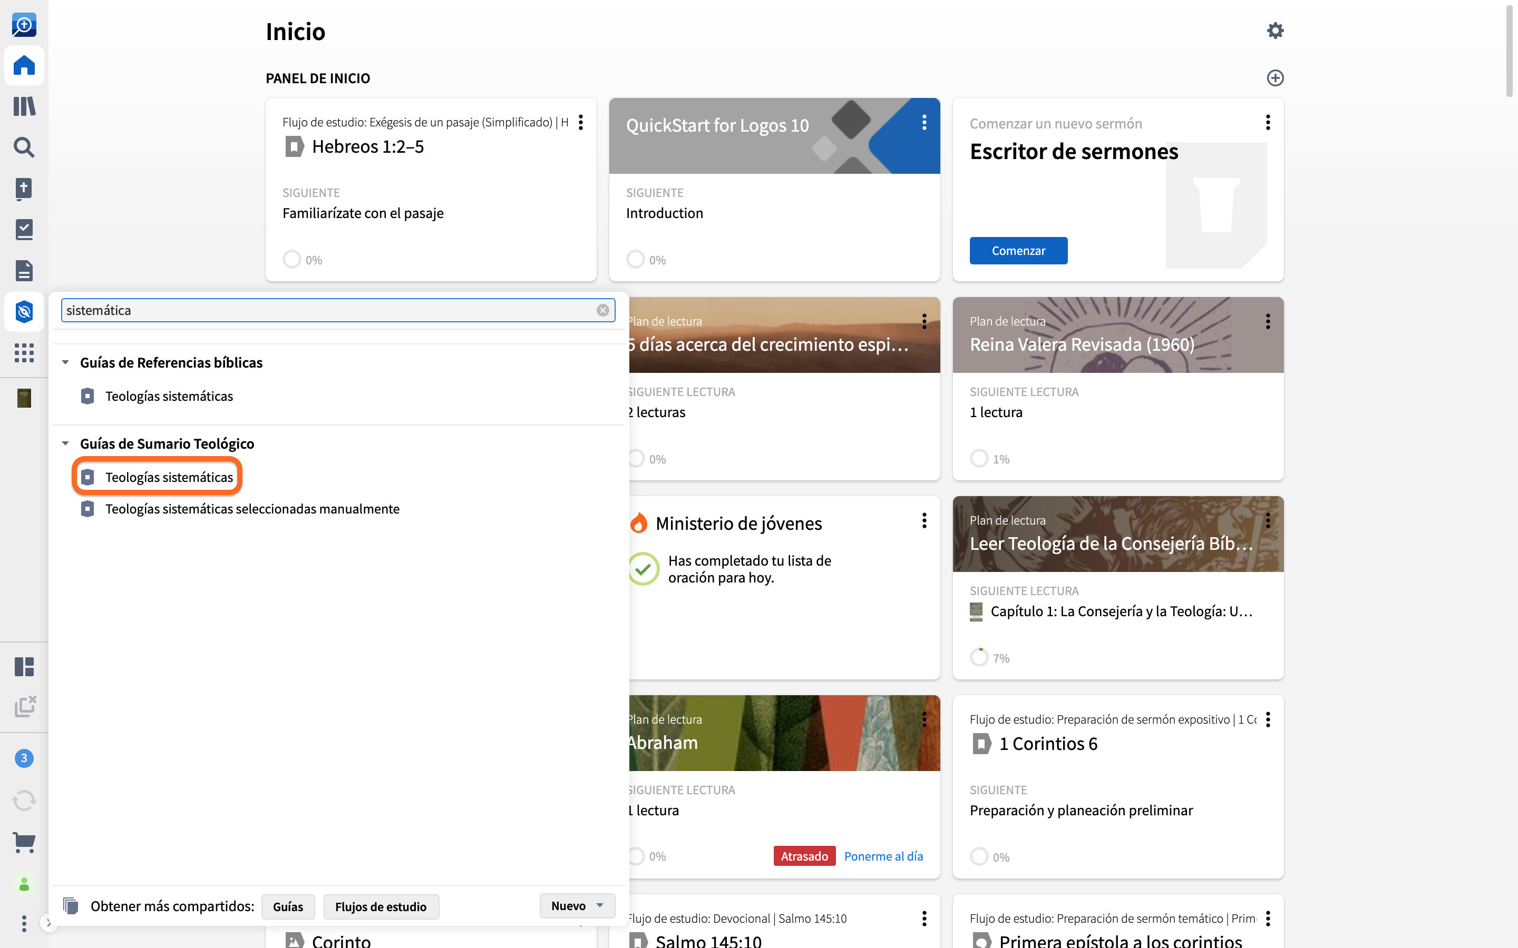The height and width of the screenshot is (948, 1518).
Task: Open the user account icon
Action: tap(24, 884)
